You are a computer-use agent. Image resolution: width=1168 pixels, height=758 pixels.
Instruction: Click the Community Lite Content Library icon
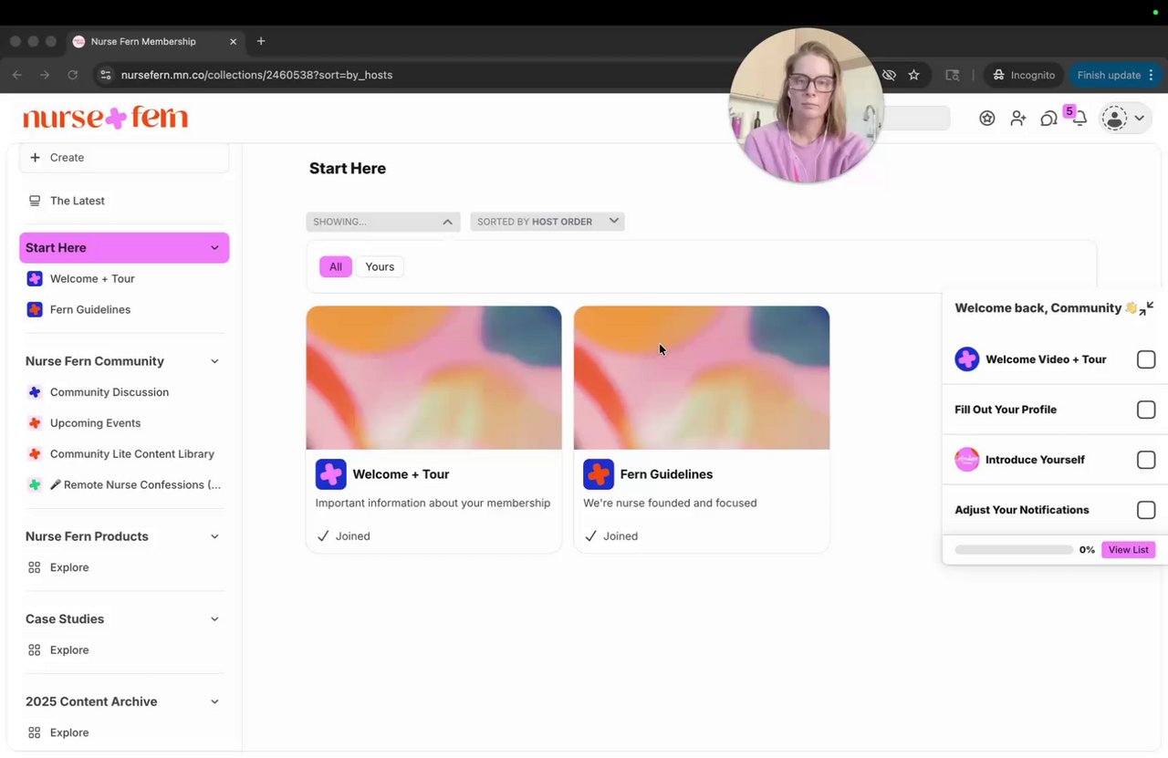click(x=35, y=454)
